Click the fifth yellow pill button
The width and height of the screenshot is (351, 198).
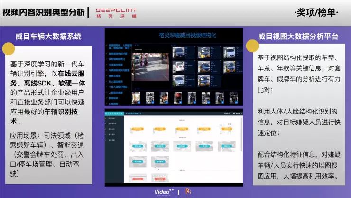[226, 129]
